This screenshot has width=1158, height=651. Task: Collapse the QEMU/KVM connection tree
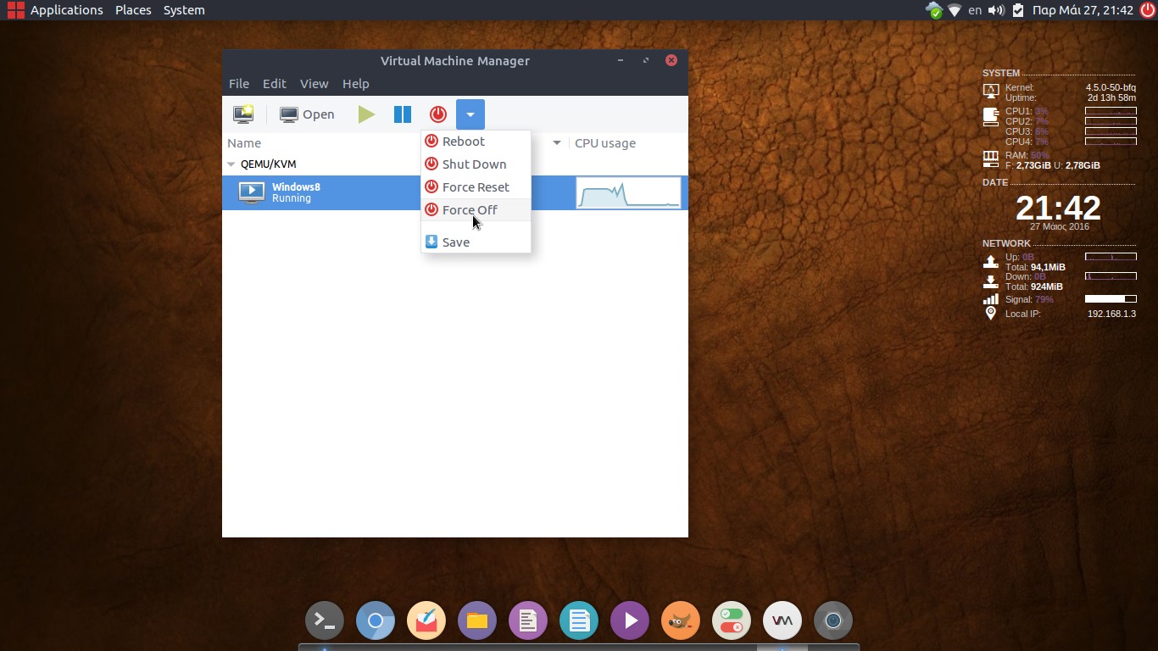[x=231, y=164]
